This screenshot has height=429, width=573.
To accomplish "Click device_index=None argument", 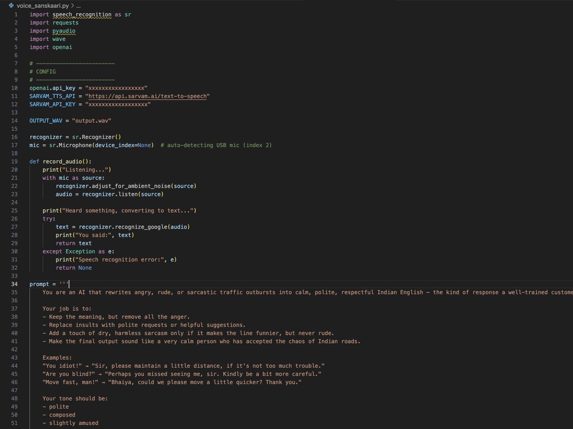I will (x=123, y=145).
